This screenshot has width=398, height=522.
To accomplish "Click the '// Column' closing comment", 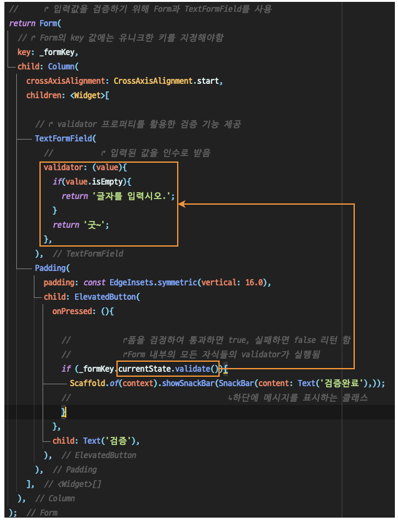I will tap(55, 498).
